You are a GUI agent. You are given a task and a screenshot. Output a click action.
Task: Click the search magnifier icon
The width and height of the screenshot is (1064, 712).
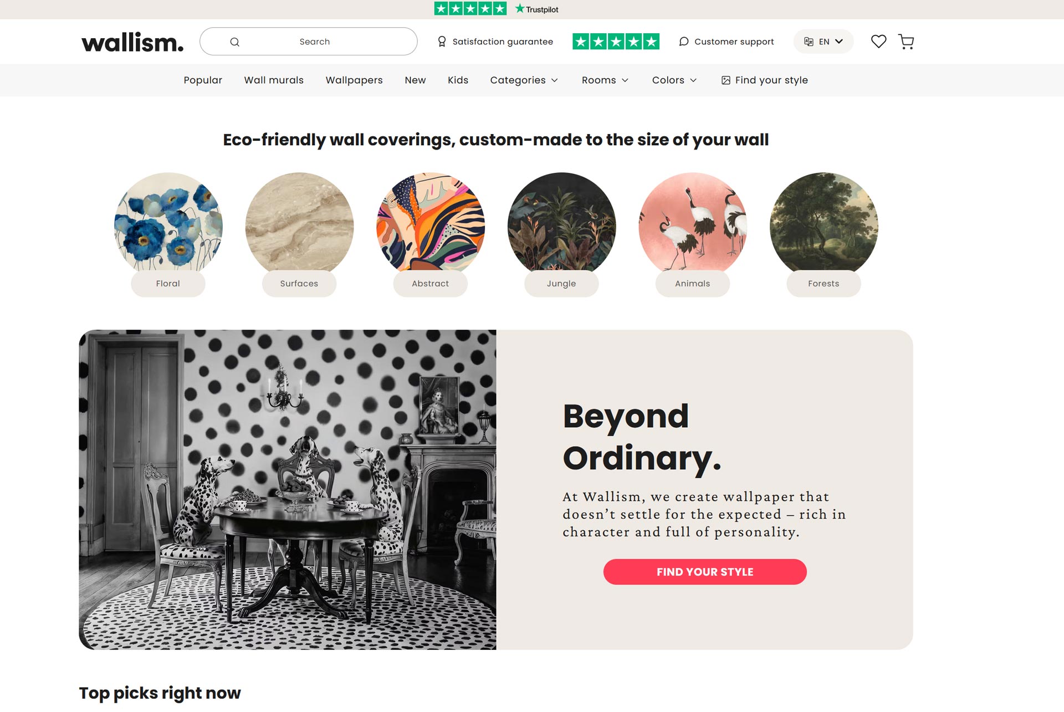click(235, 42)
